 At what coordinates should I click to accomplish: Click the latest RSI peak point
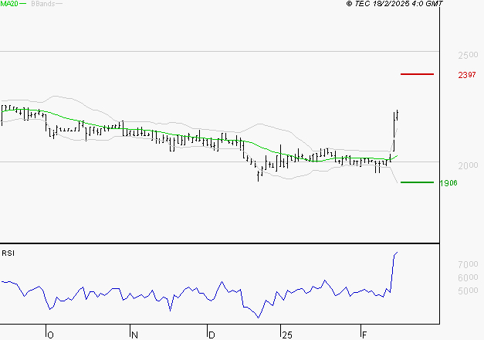(398, 252)
